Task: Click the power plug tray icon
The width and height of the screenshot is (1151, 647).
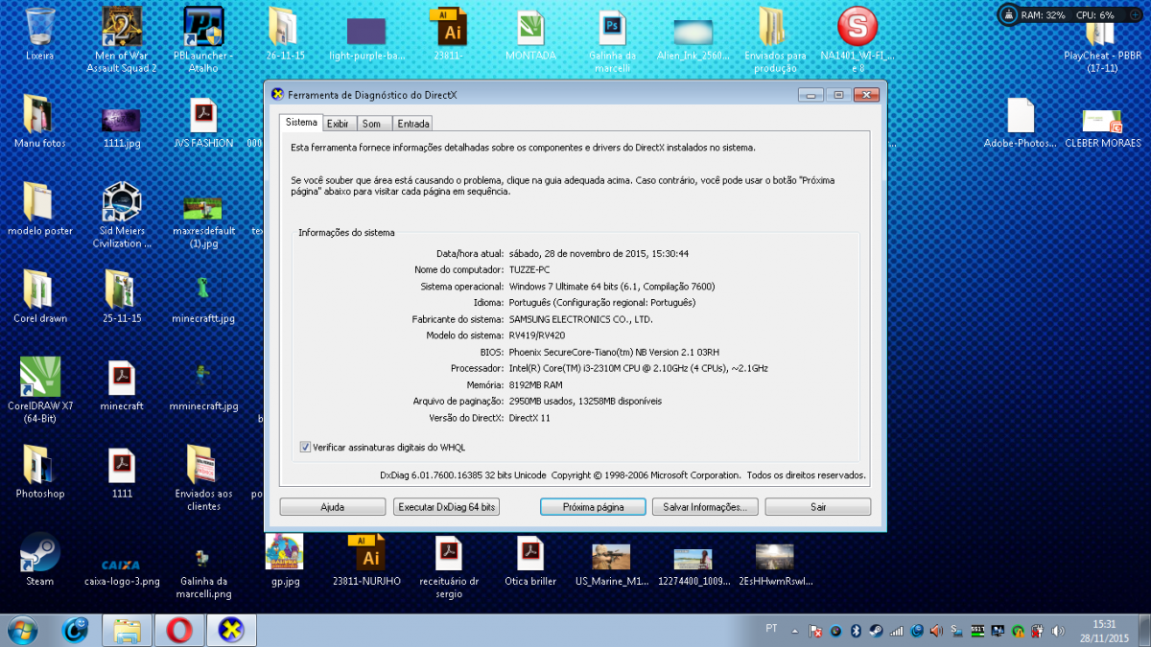Action: (x=1038, y=630)
